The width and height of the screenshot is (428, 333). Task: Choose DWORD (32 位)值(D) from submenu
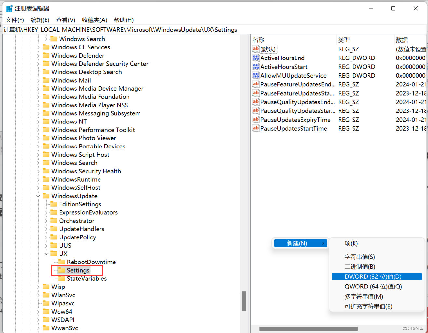[377, 276]
